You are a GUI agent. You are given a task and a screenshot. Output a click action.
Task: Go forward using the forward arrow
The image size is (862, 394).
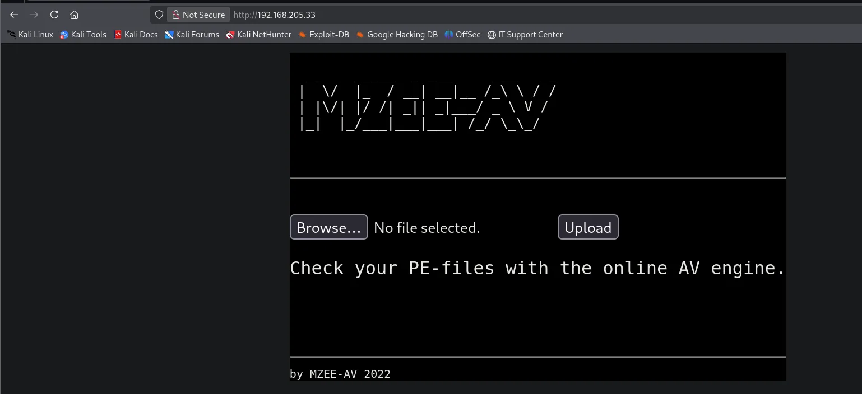(34, 15)
